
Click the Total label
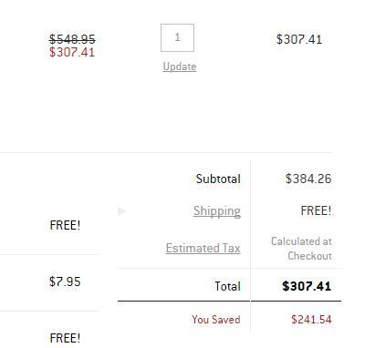pos(228,286)
